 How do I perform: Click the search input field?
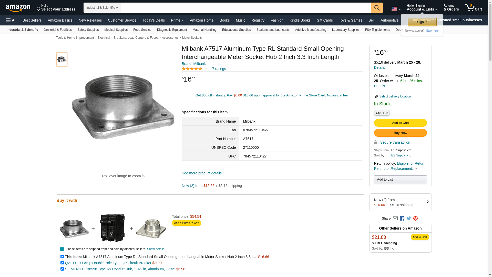[245, 8]
